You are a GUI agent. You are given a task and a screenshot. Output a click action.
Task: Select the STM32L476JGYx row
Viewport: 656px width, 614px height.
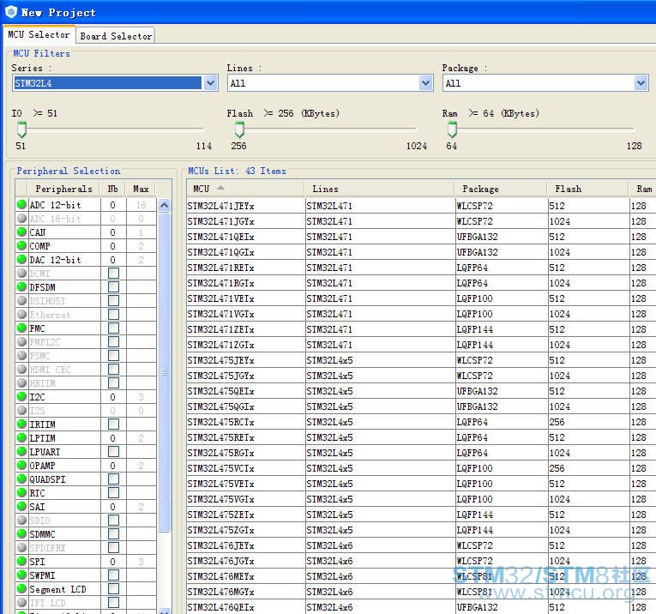click(421, 561)
